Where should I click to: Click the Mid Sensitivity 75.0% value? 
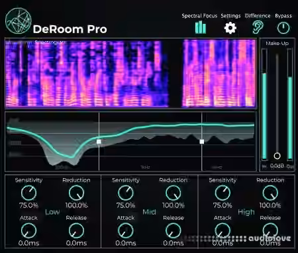[x=126, y=205]
